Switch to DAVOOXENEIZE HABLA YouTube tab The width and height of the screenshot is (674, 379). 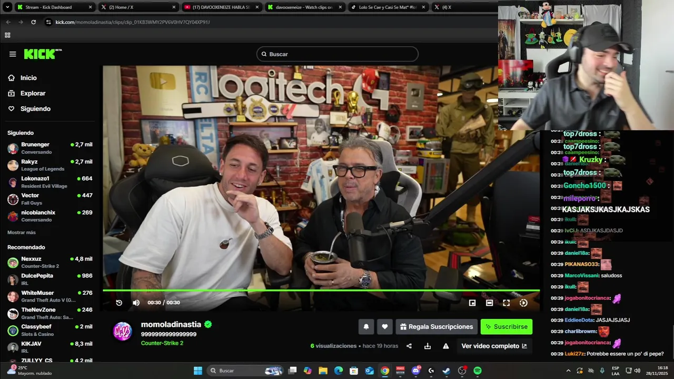pos(222,7)
